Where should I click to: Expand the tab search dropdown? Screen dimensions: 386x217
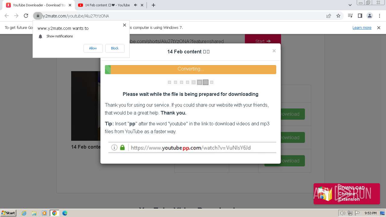pyautogui.click(x=350, y=5)
